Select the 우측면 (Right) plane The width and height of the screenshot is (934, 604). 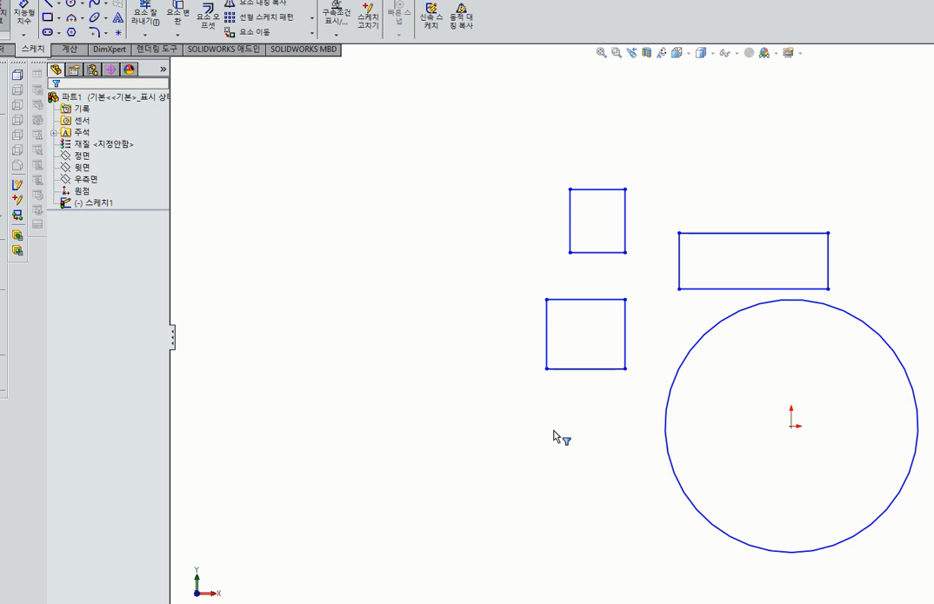79,179
